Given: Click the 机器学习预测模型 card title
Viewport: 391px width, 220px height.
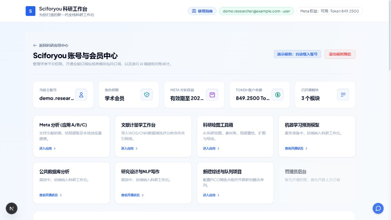Looking at the screenshot, I should coord(302,125).
